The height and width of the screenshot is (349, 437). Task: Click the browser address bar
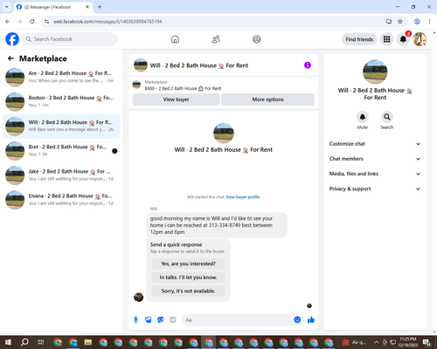pyautogui.click(x=216, y=22)
